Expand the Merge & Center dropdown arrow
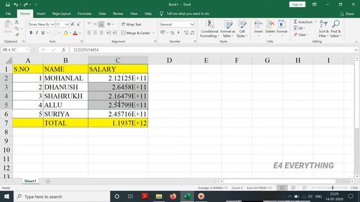Viewport: 360px width, 202px height. pos(154,33)
